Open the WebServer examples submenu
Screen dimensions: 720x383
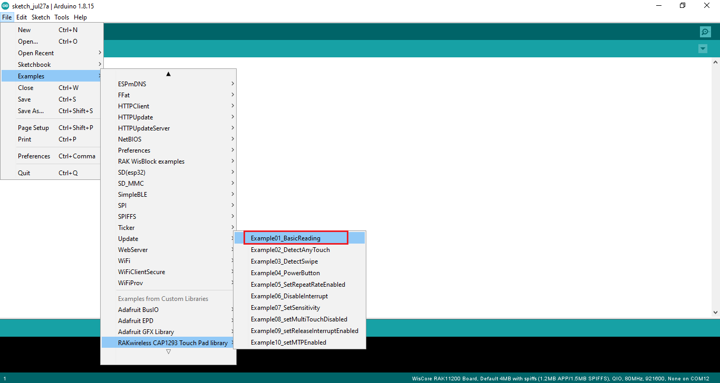click(x=168, y=250)
